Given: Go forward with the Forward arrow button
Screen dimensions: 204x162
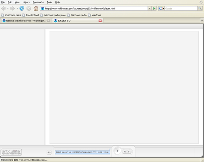Looking at the screenshot, I should pos(12,9).
